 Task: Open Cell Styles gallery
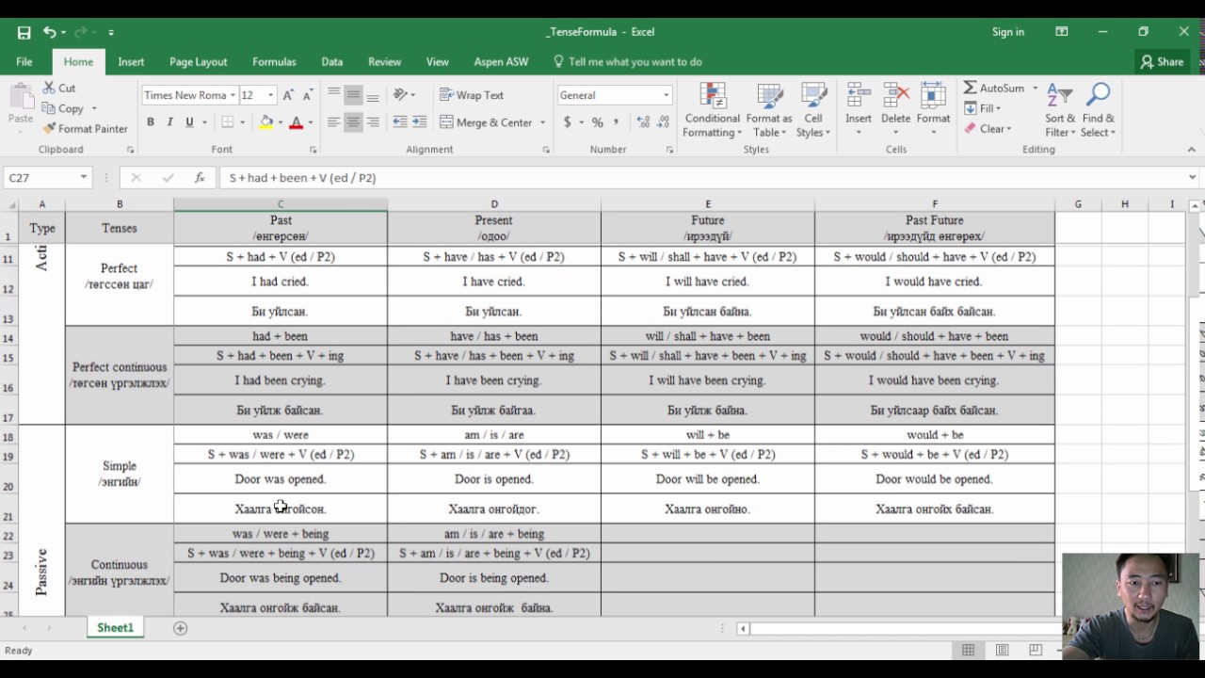(x=813, y=110)
